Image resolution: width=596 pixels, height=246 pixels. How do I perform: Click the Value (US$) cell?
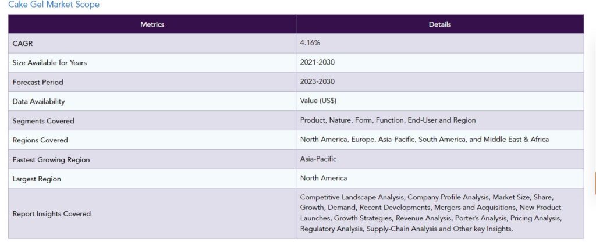pos(440,101)
